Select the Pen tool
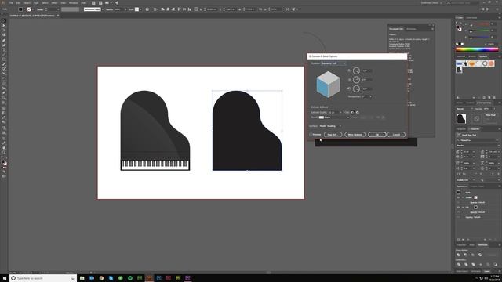502x282 pixels. (x=4, y=40)
